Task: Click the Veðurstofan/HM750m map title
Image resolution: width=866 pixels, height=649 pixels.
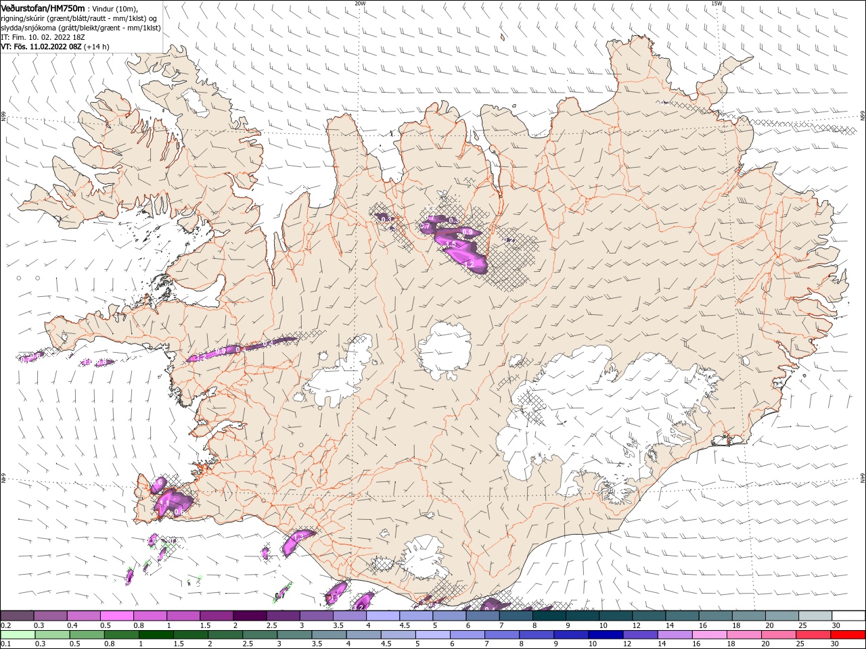Action: coord(43,8)
